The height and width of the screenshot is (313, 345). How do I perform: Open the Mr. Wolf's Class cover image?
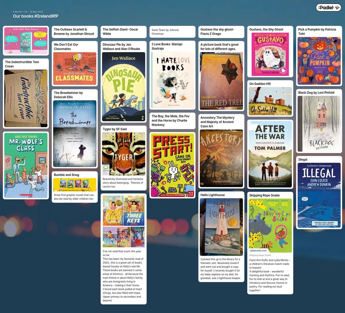click(26, 165)
